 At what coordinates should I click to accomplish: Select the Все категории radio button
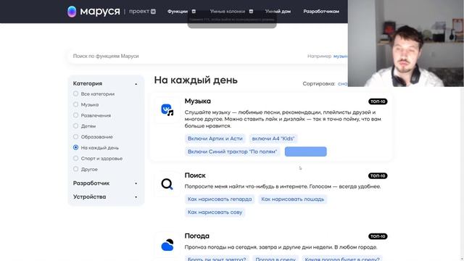pyautogui.click(x=75, y=94)
